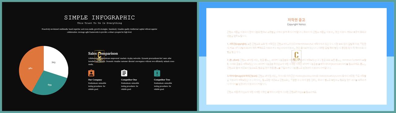Click the Copyright Notice subtitle

tap(296, 24)
